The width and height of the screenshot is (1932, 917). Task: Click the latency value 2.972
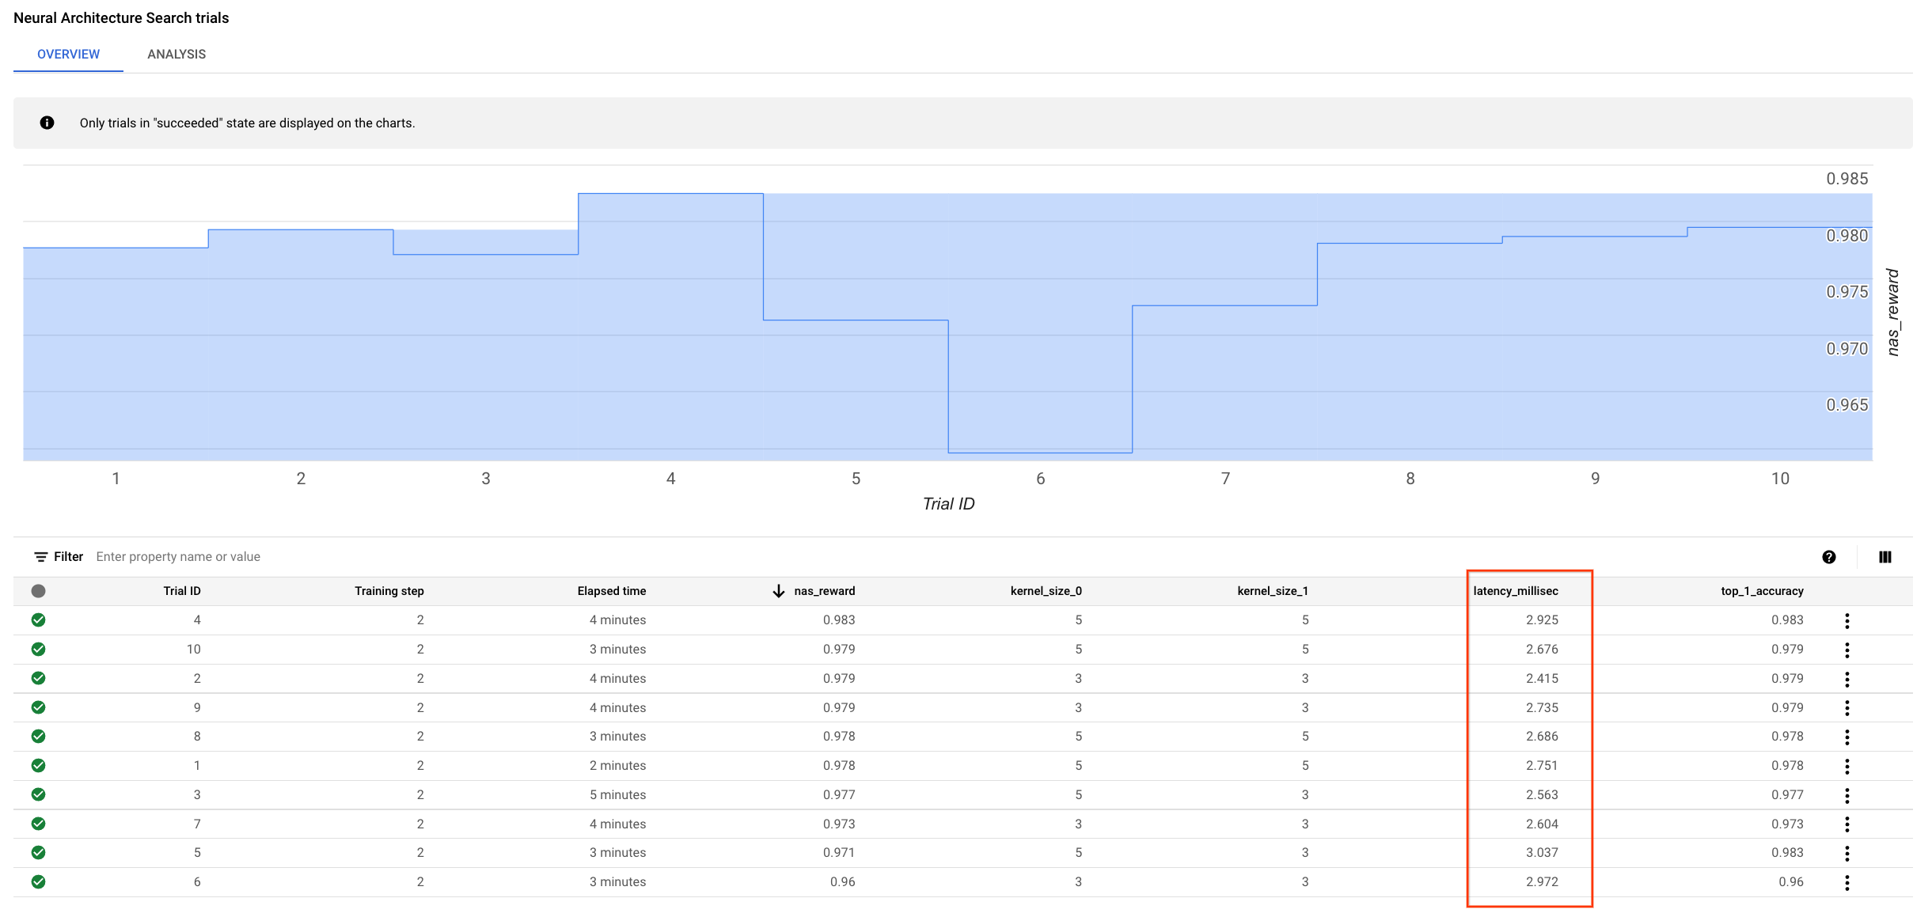[1542, 882]
